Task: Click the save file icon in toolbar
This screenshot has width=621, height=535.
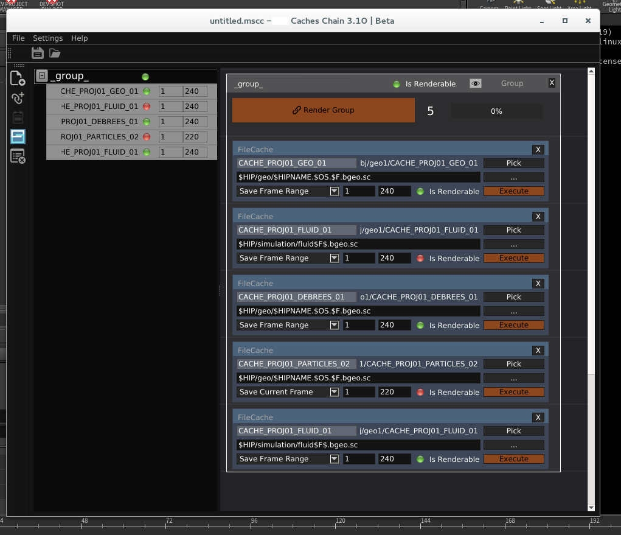Action: coord(38,53)
